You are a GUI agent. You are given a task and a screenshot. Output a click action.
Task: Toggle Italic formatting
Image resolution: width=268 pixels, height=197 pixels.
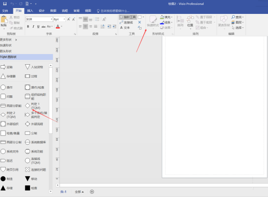coord(33,27)
